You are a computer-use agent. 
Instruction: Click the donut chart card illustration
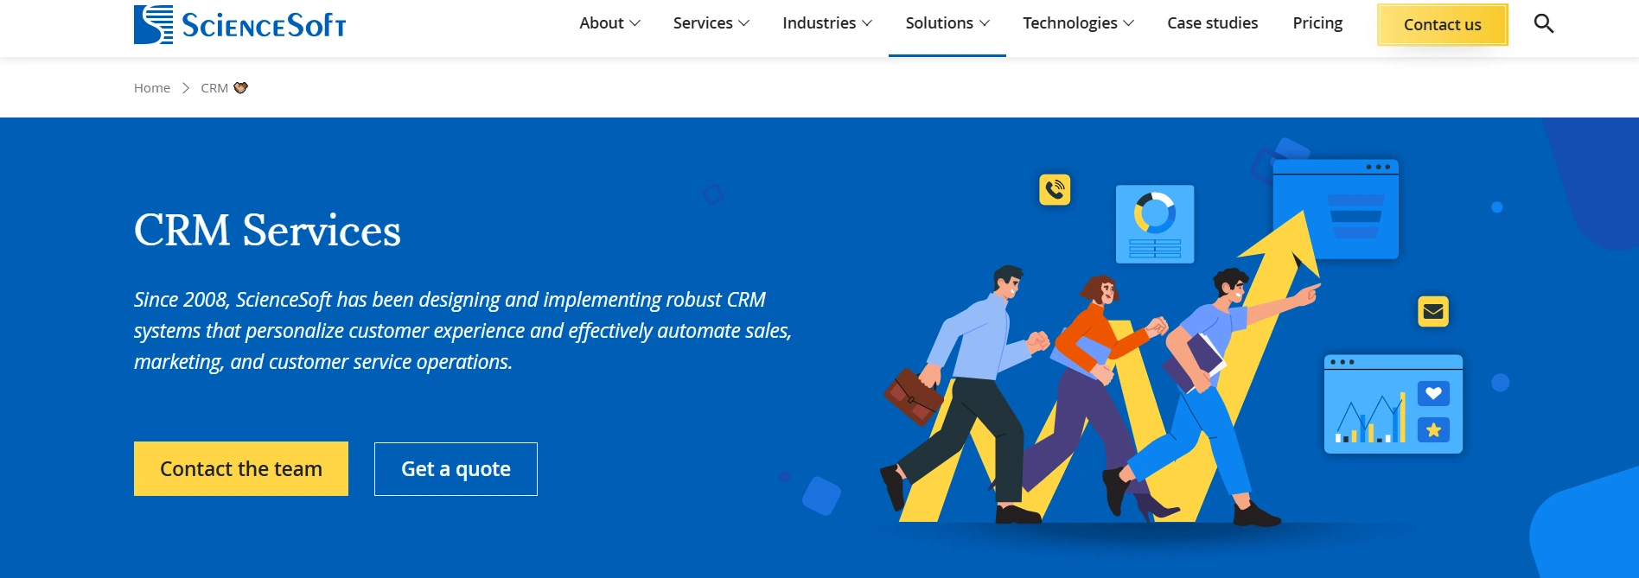[x=1155, y=224]
